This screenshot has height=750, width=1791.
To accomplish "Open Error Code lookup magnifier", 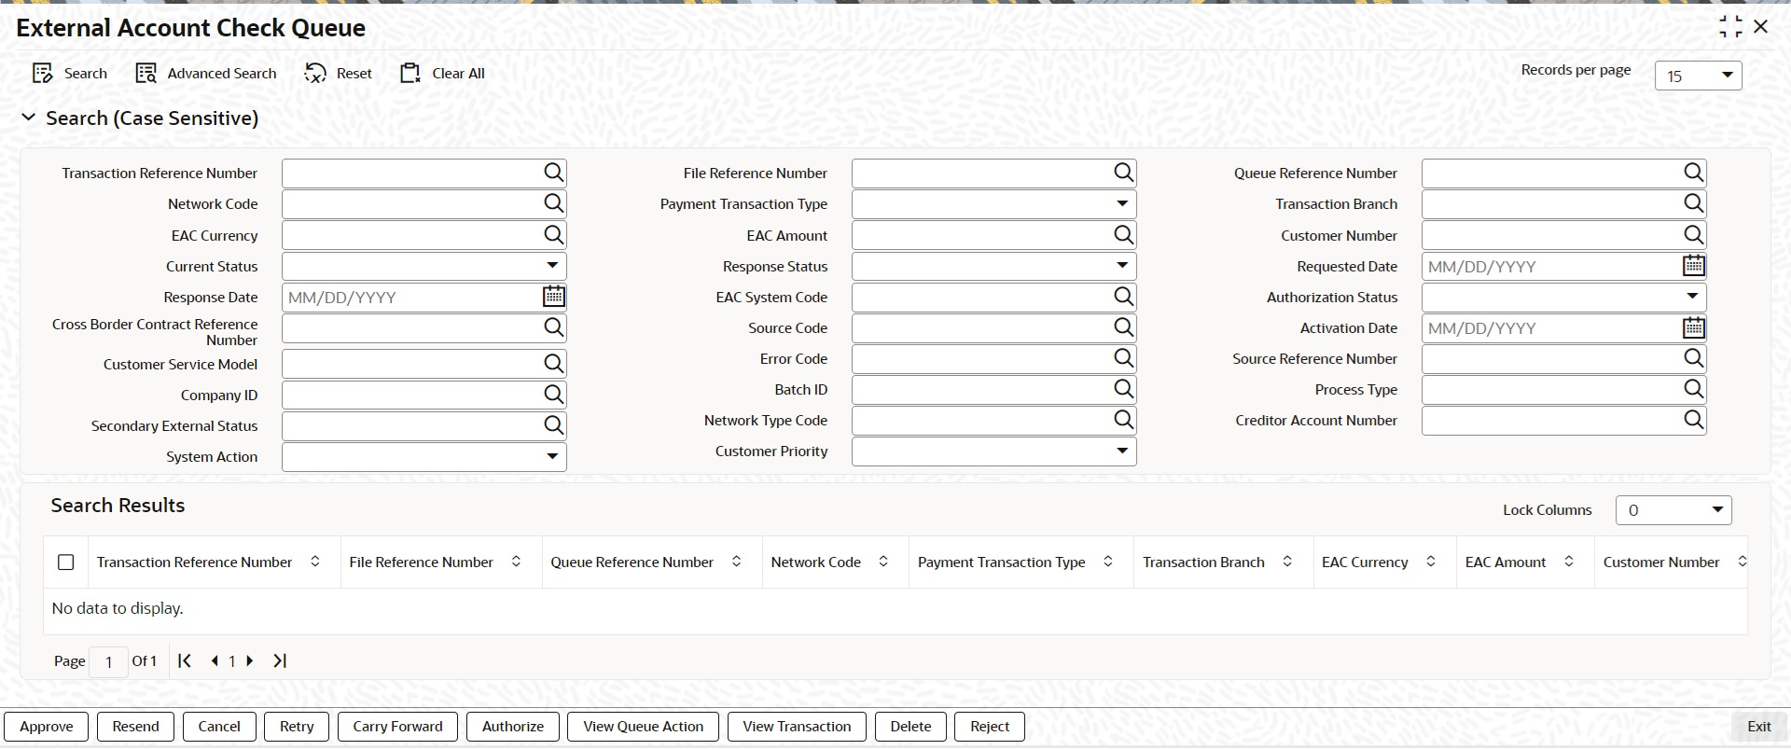I will (x=1124, y=358).
